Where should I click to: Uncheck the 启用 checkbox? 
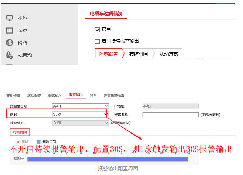(97, 29)
